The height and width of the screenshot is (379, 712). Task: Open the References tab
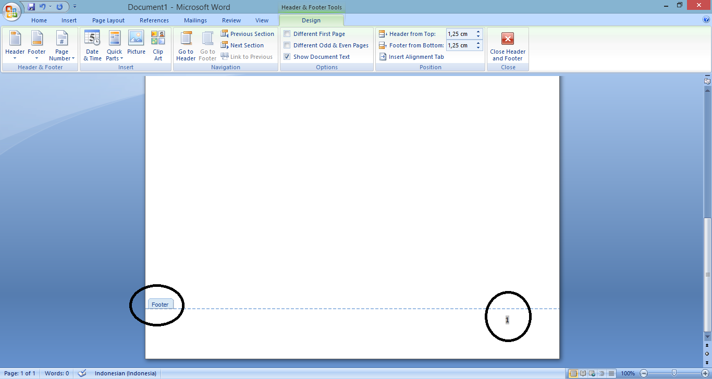click(154, 20)
